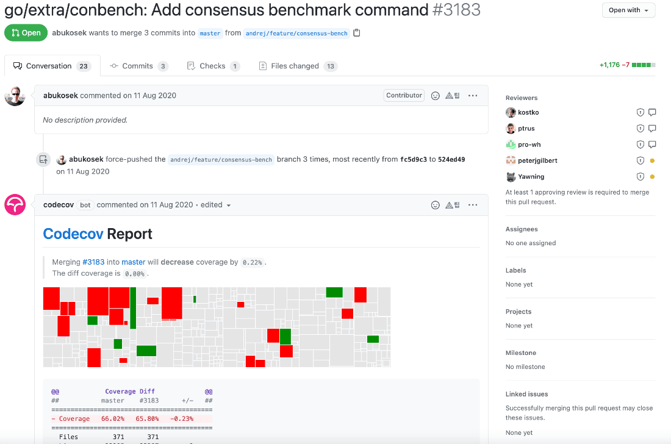Switch to the Files changed tab
The height and width of the screenshot is (444, 671).
(x=298, y=66)
